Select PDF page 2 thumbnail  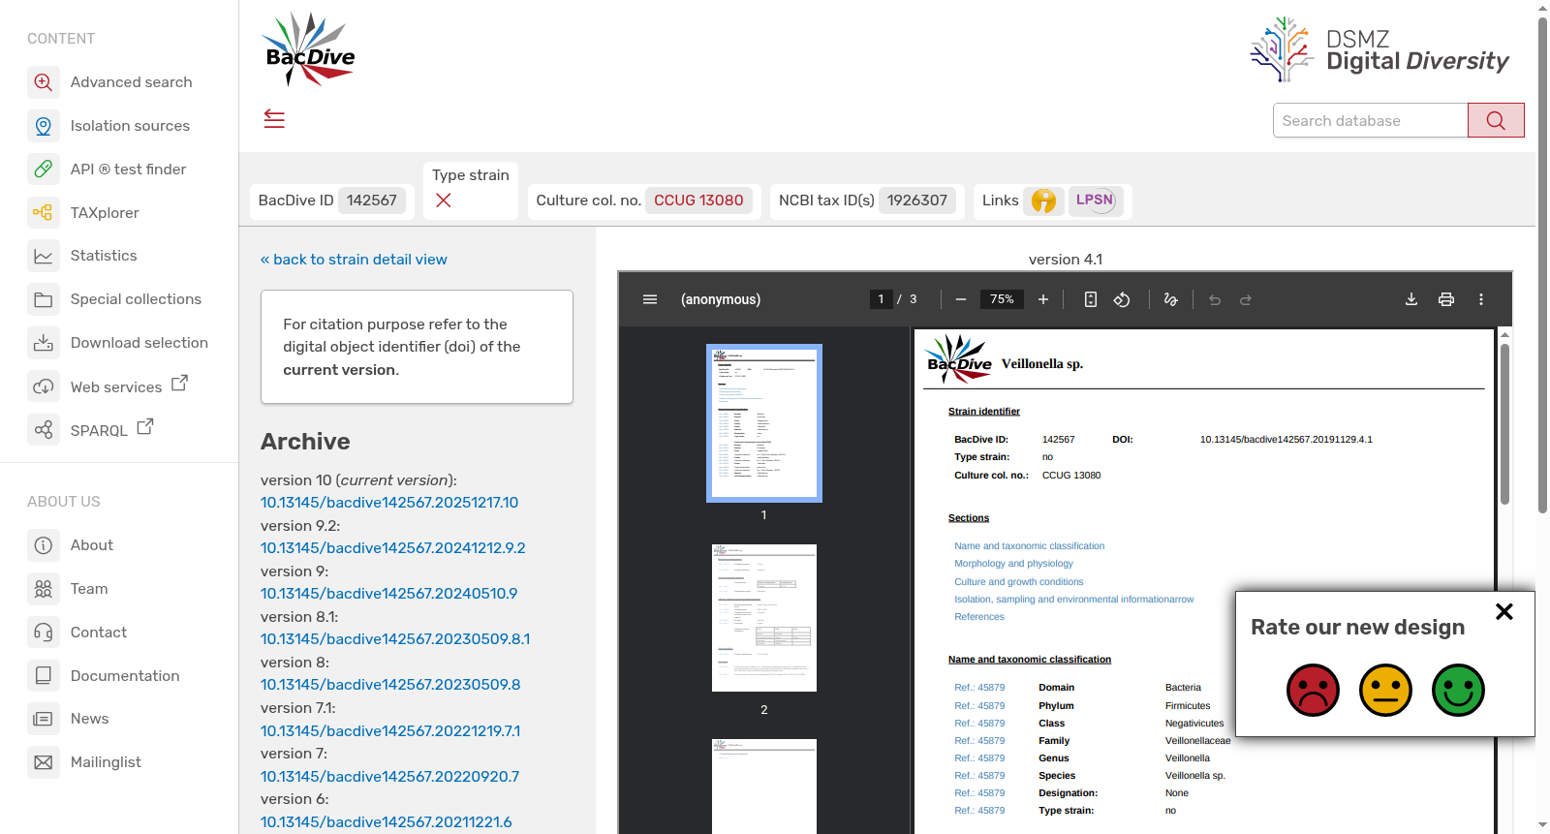pos(764,618)
